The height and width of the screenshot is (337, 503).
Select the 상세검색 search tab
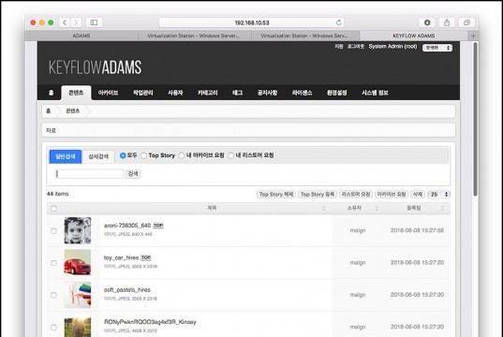[98, 156]
